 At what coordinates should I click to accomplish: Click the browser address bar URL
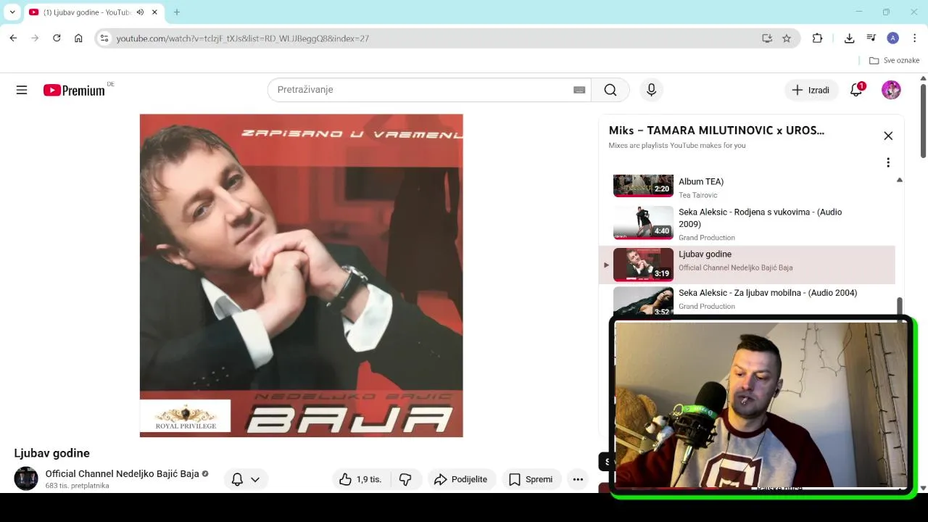[243, 38]
